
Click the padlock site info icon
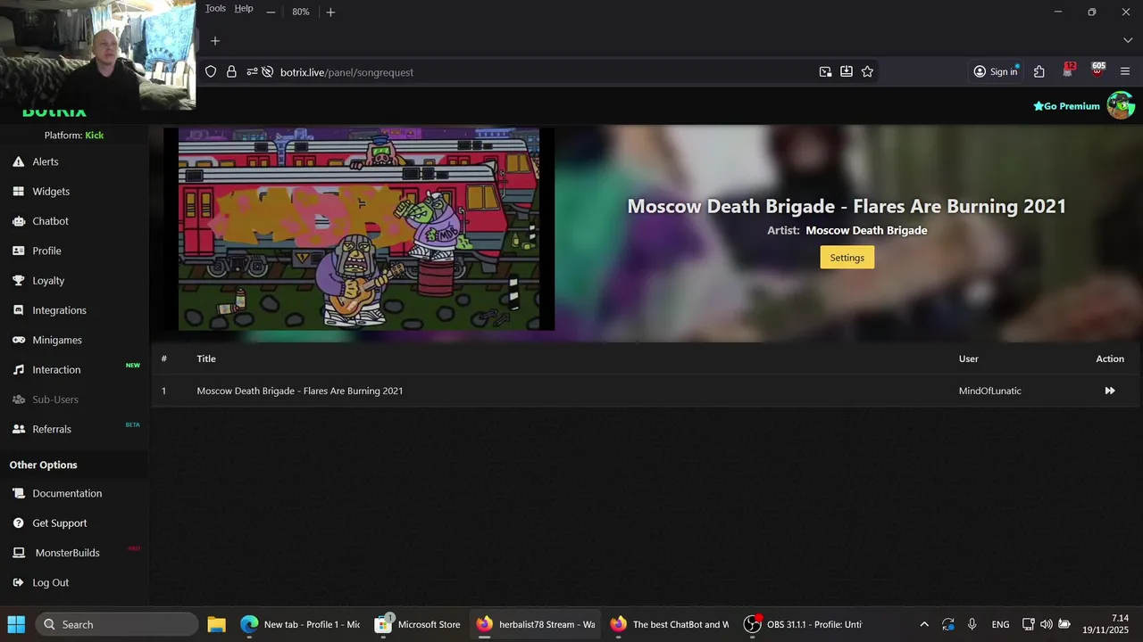(x=231, y=71)
